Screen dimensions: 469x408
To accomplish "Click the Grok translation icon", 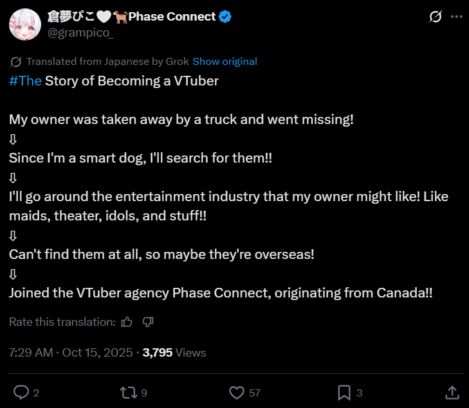I will (x=16, y=62).
